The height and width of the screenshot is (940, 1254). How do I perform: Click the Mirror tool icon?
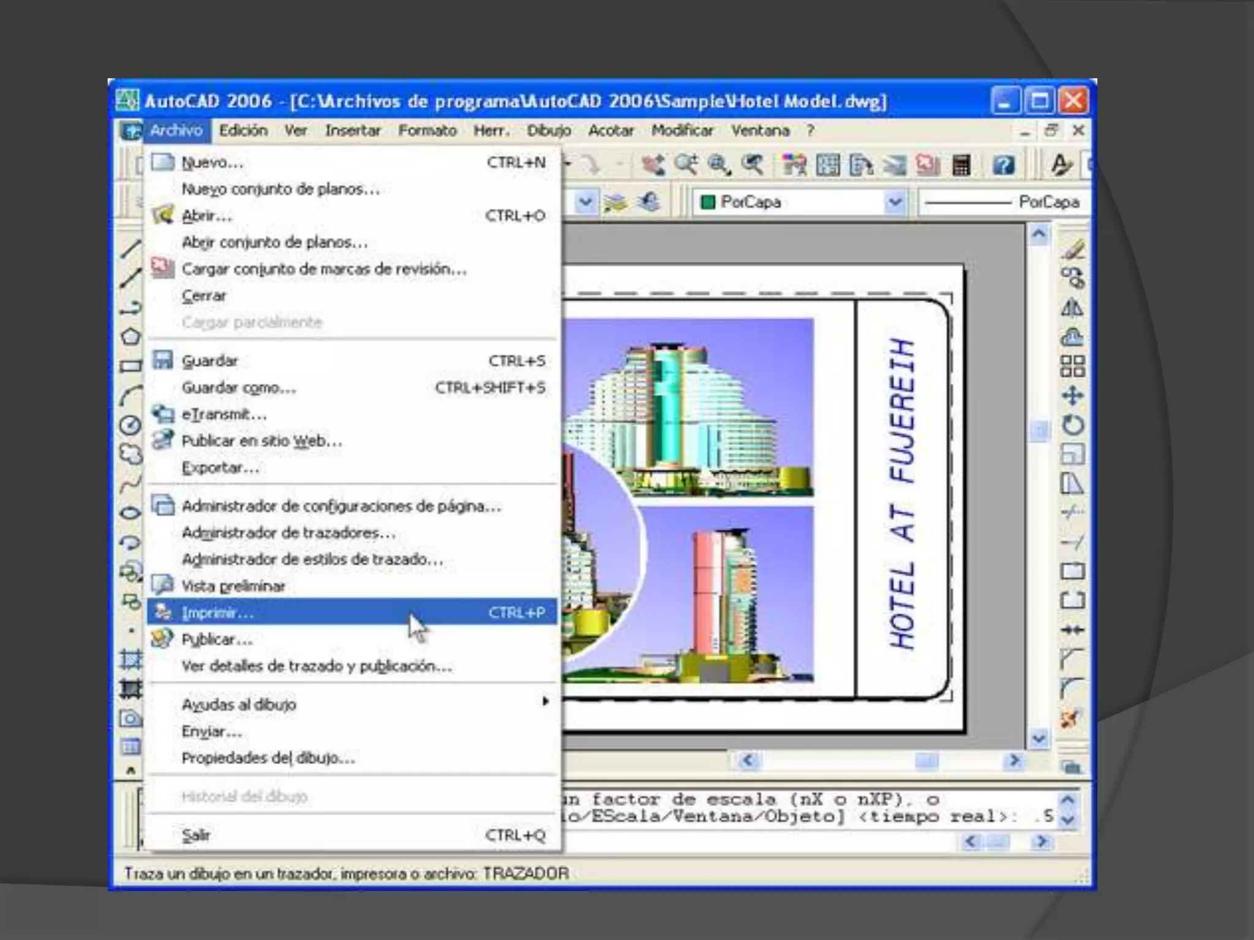1072,308
